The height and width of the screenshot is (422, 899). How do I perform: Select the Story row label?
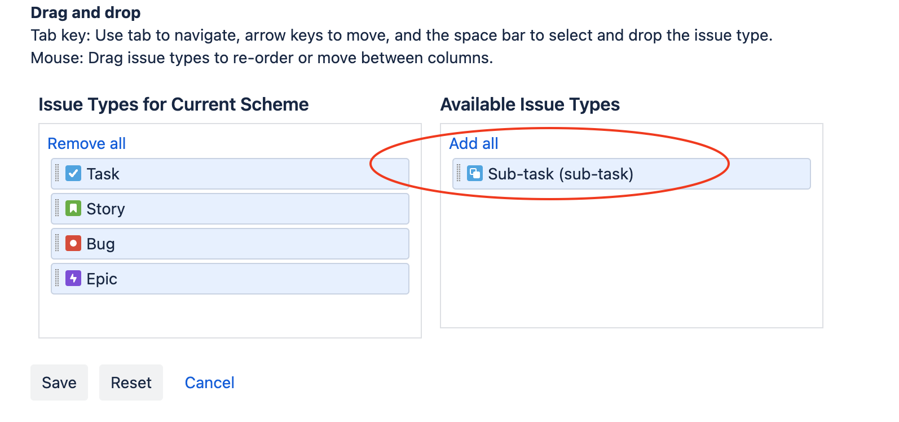105,209
